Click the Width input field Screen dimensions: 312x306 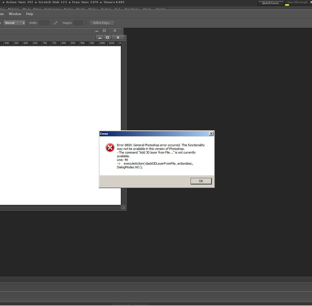pos(44,23)
